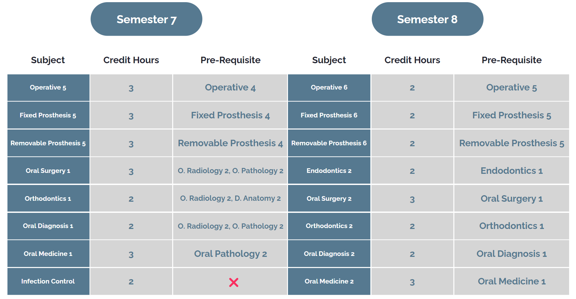
Task: Click the Removable Prosthesis 6 subject cell
Action: 329,143
